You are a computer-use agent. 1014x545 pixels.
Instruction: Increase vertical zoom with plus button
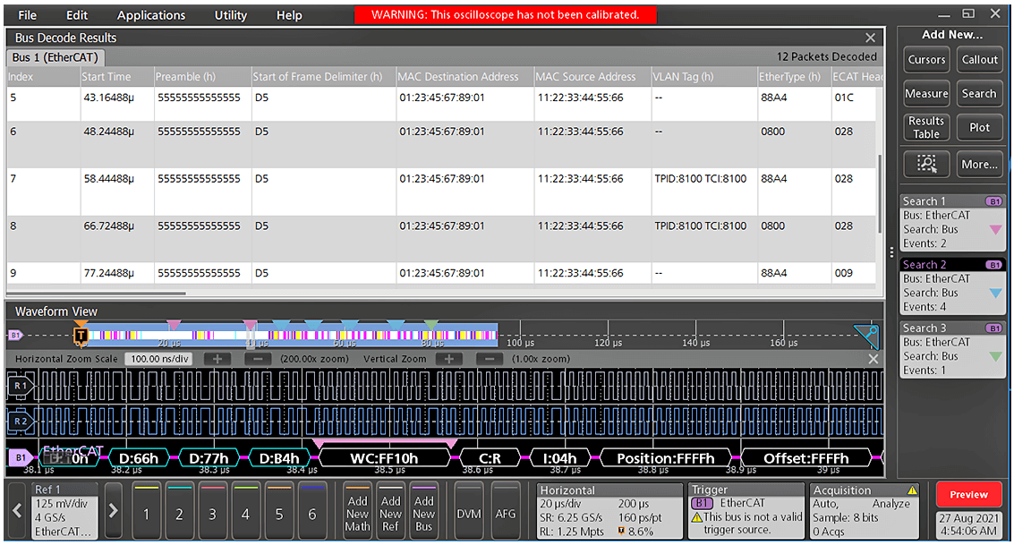click(448, 359)
